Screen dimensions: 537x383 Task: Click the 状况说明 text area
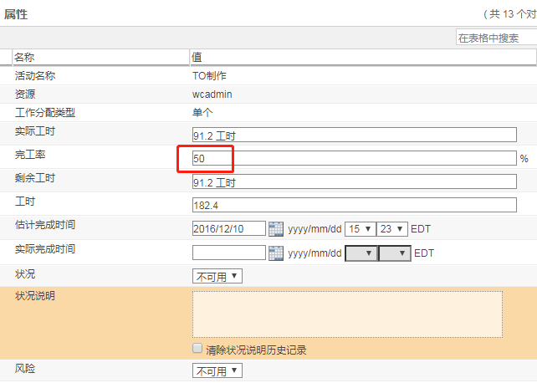tap(347, 314)
